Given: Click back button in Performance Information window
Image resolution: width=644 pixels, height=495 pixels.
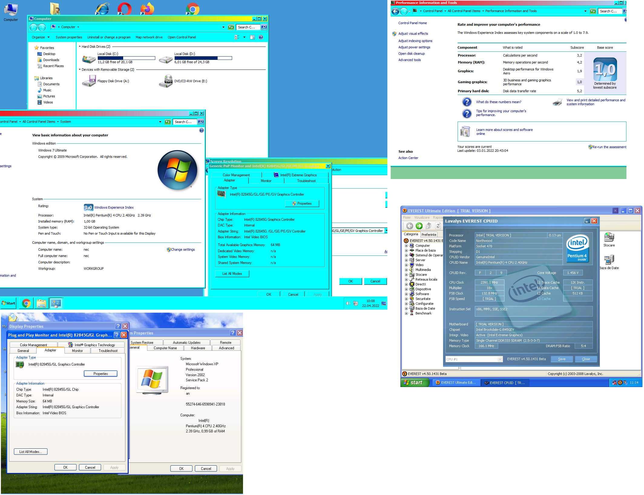Looking at the screenshot, I should [x=395, y=11].
